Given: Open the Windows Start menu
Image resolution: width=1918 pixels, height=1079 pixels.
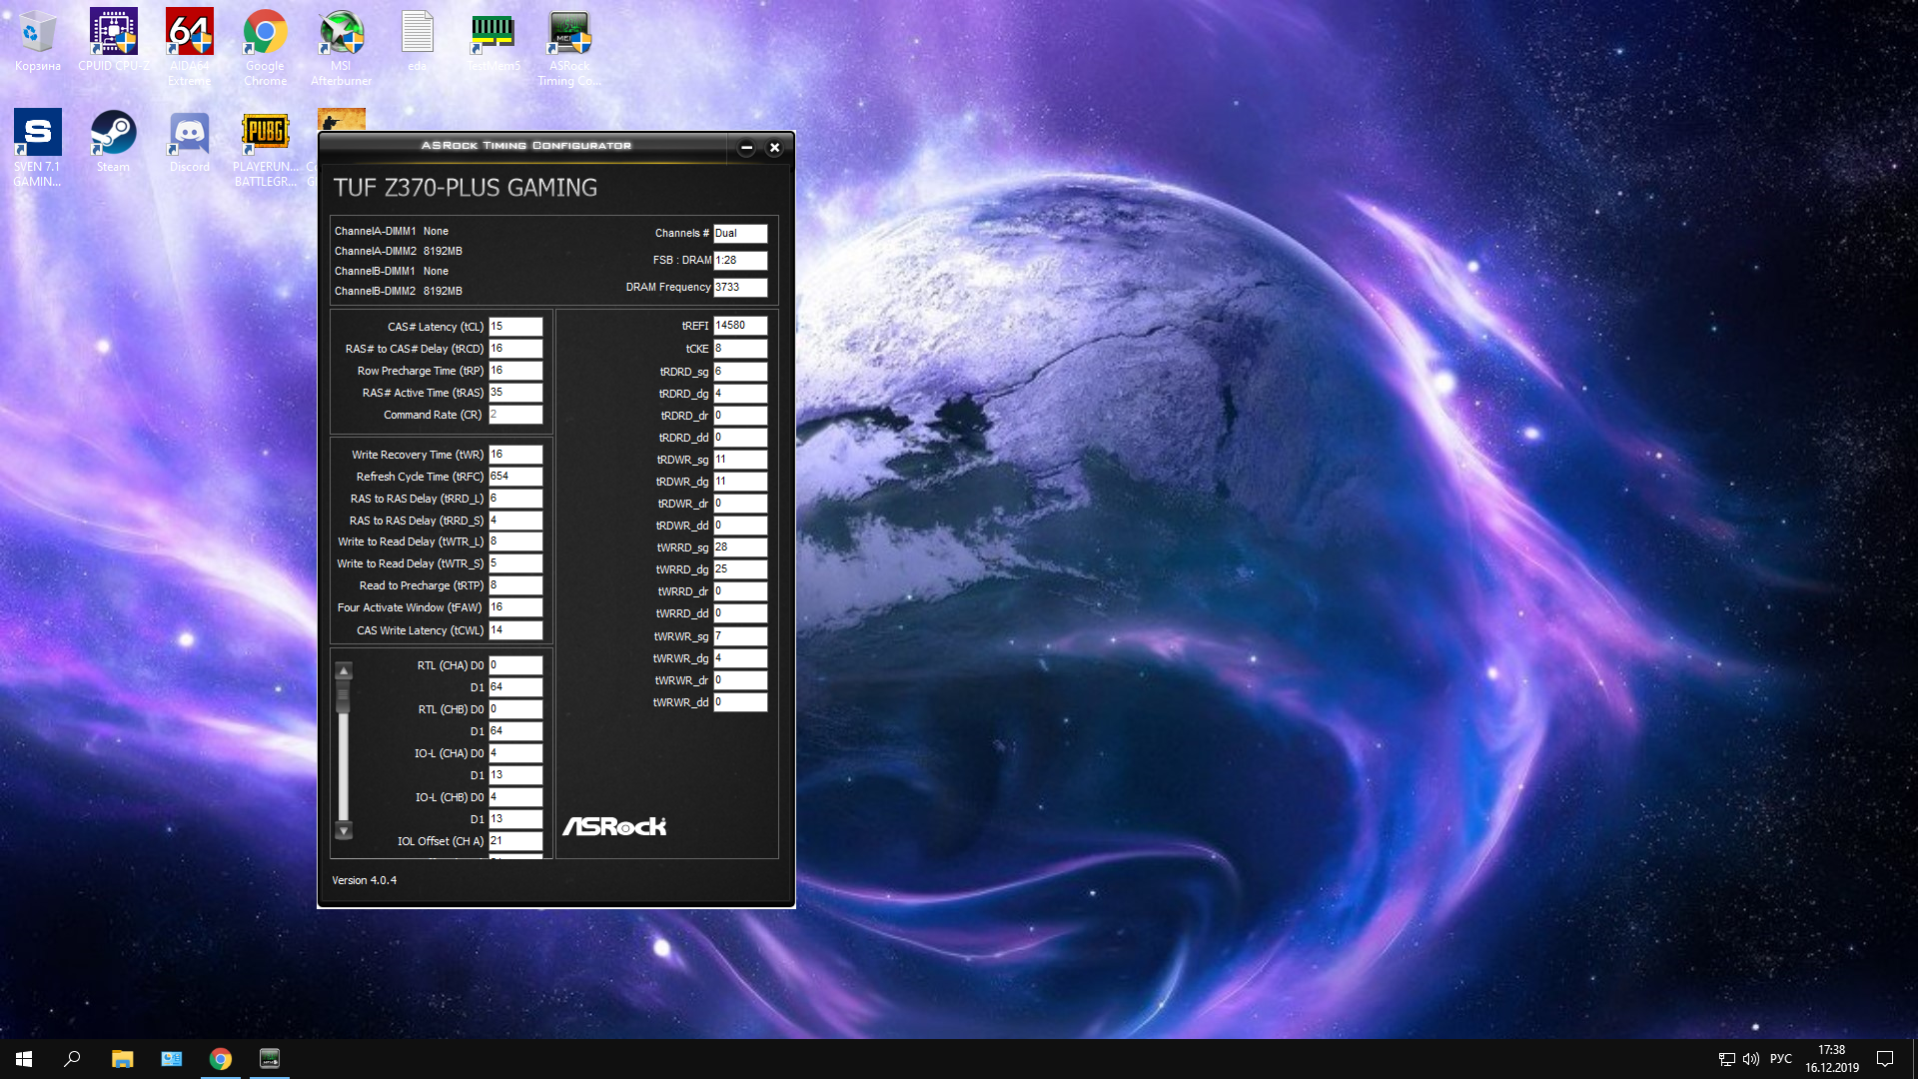Looking at the screenshot, I should (24, 1058).
